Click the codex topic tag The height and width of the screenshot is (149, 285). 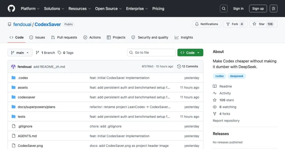pyautogui.click(x=219, y=76)
